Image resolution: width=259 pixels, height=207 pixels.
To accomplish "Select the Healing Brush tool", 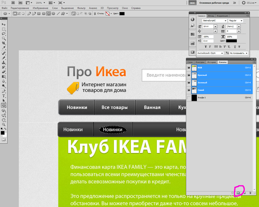I will pyautogui.click(x=4, y=53).
